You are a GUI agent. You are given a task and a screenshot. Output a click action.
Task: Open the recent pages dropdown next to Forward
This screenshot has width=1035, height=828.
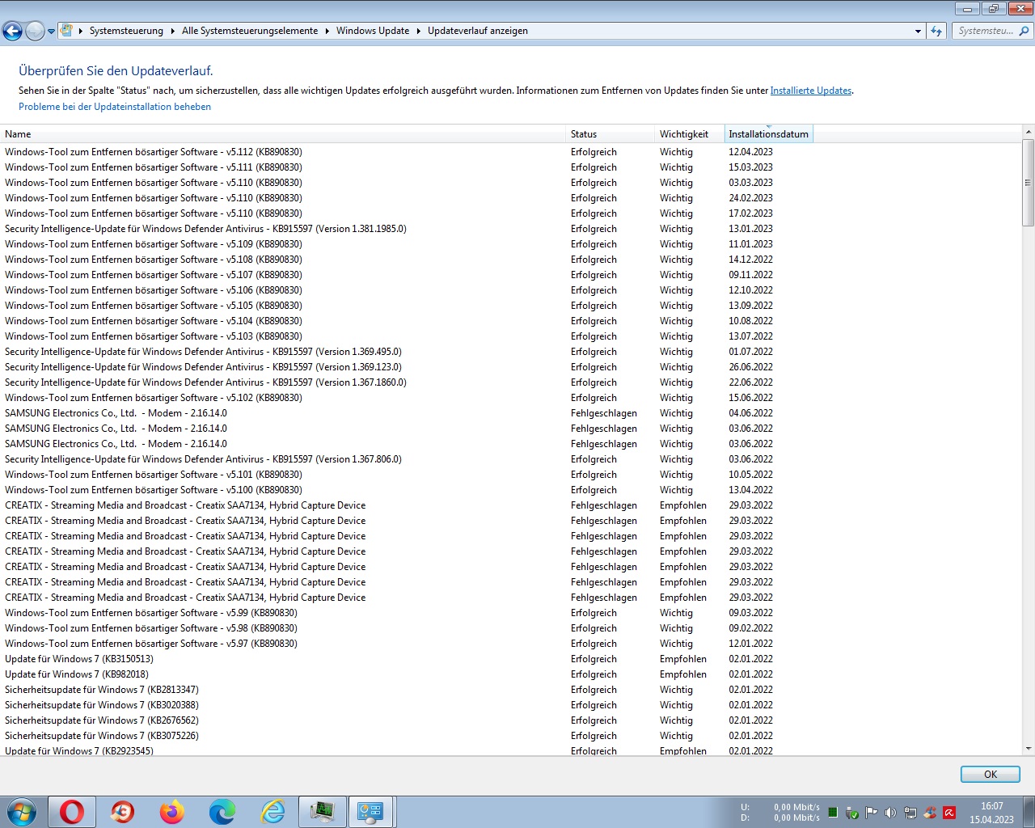(x=52, y=32)
